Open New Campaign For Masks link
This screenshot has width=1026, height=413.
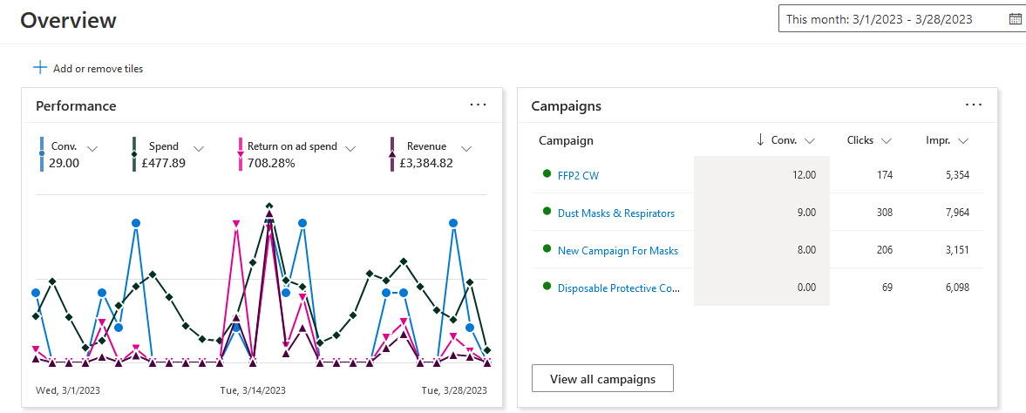pyautogui.click(x=618, y=250)
